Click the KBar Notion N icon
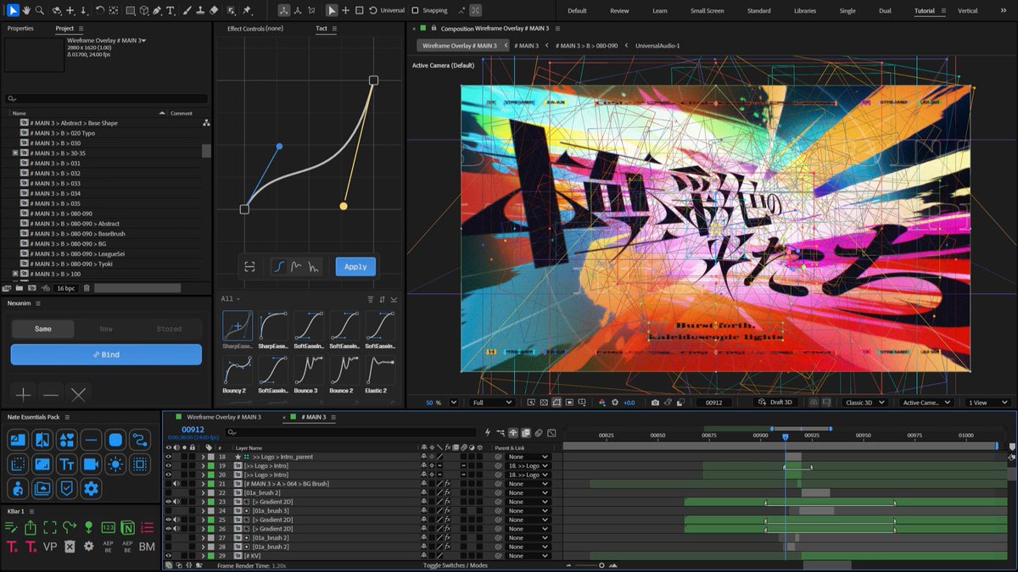The width and height of the screenshot is (1018, 572). pyautogui.click(x=127, y=528)
